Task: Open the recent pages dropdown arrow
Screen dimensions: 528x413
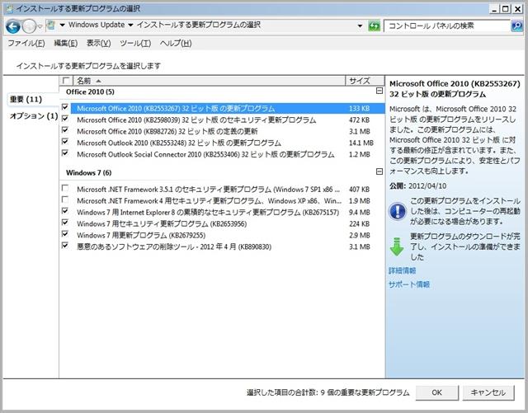Action: coord(40,26)
